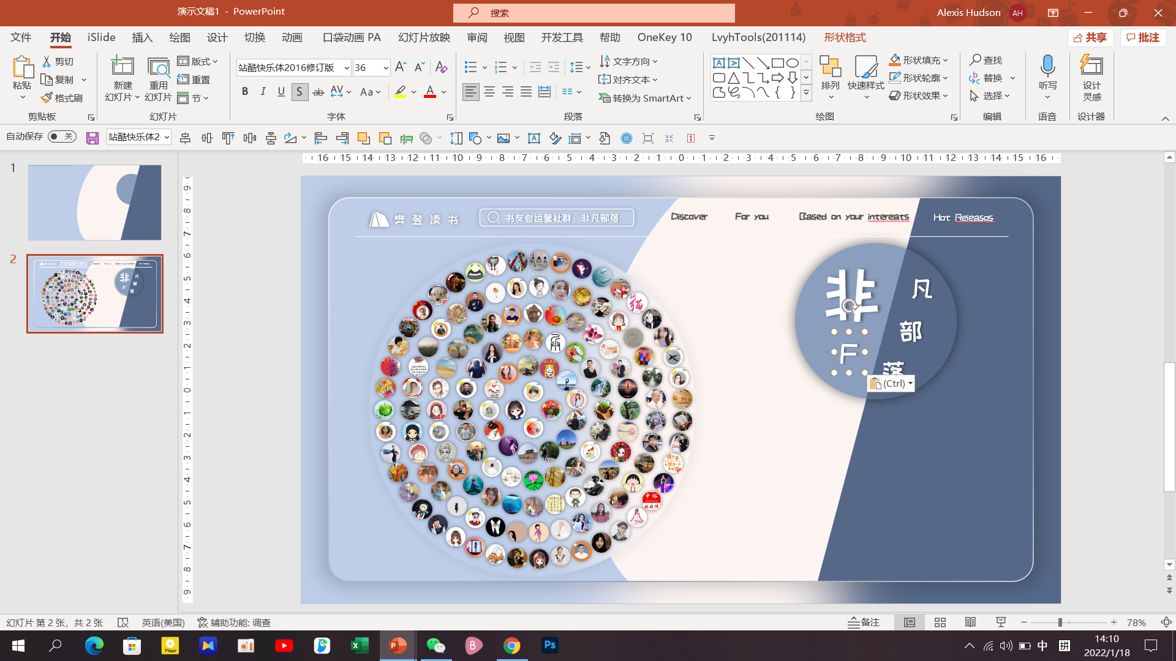Click Convert to SmartArt icon
Screen dimensions: 1176x661
605,98
